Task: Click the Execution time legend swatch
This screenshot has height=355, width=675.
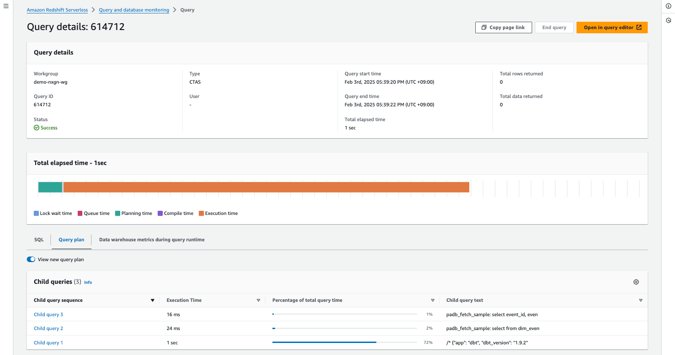Action: point(201,214)
